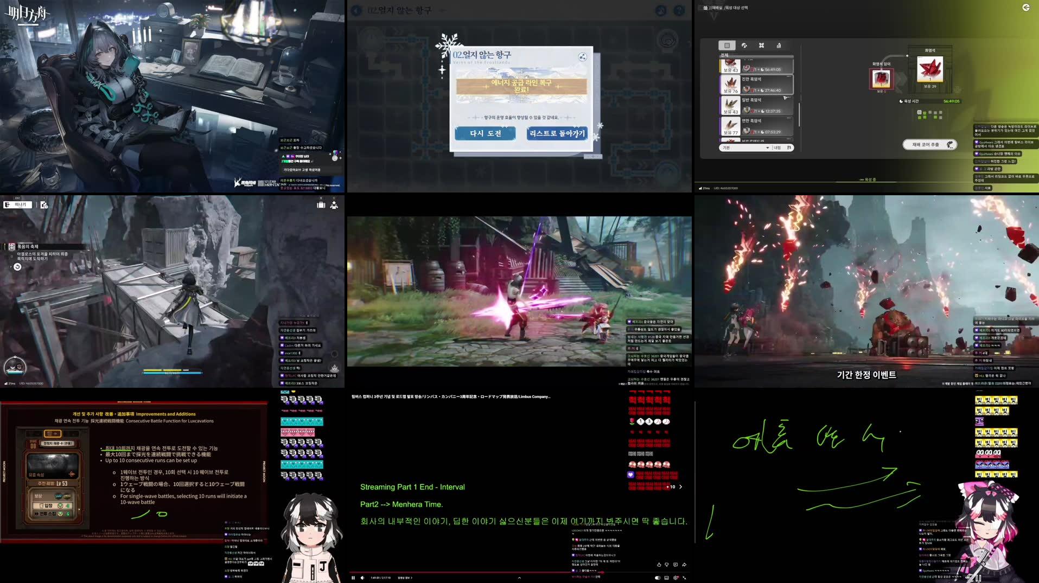The height and width of the screenshot is (583, 1039).
Task: Click the share icon on the frozen port dialog
Action: coord(582,56)
